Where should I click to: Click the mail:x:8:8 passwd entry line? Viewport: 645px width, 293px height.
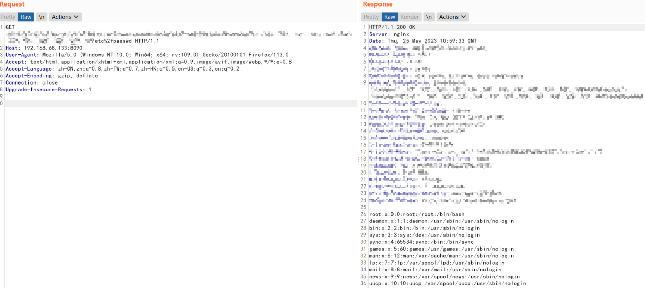(435, 270)
